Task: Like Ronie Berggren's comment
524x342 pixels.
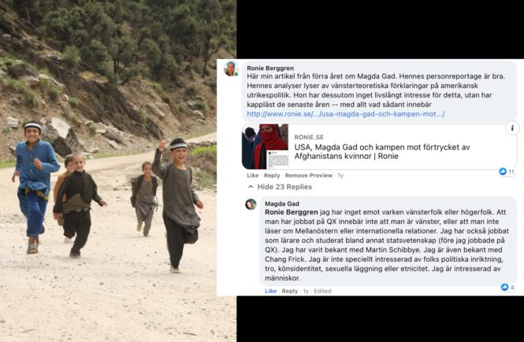Action: click(253, 175)
